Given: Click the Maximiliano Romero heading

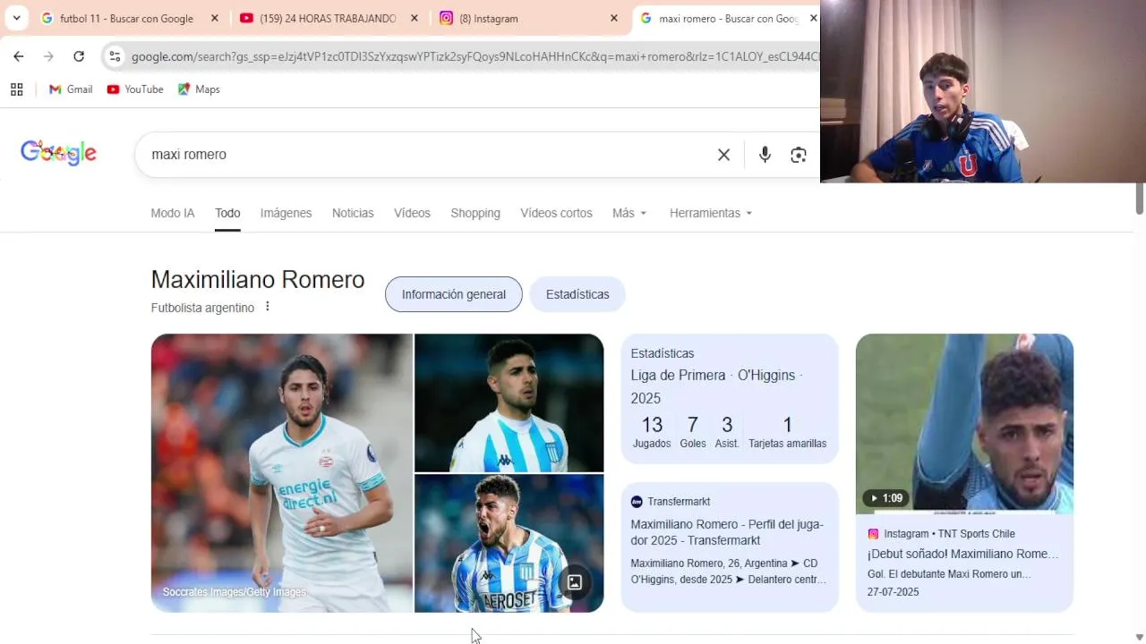Looking at the screenshot, I should (258, 279).
